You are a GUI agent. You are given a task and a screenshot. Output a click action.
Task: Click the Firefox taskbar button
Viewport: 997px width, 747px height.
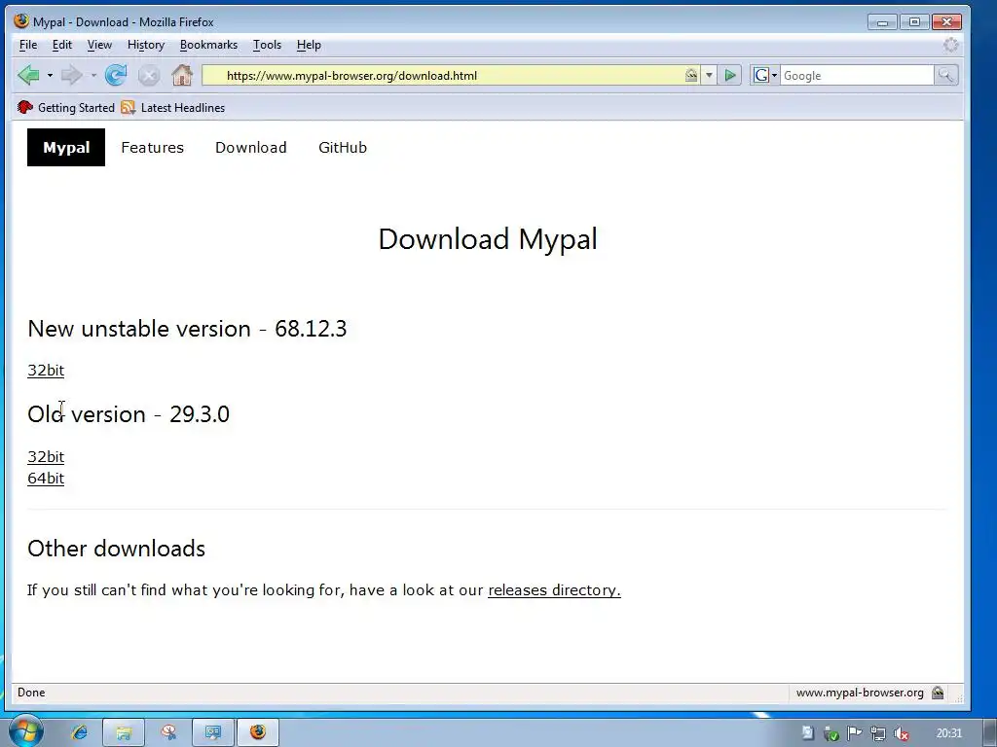tap(258, 732)
